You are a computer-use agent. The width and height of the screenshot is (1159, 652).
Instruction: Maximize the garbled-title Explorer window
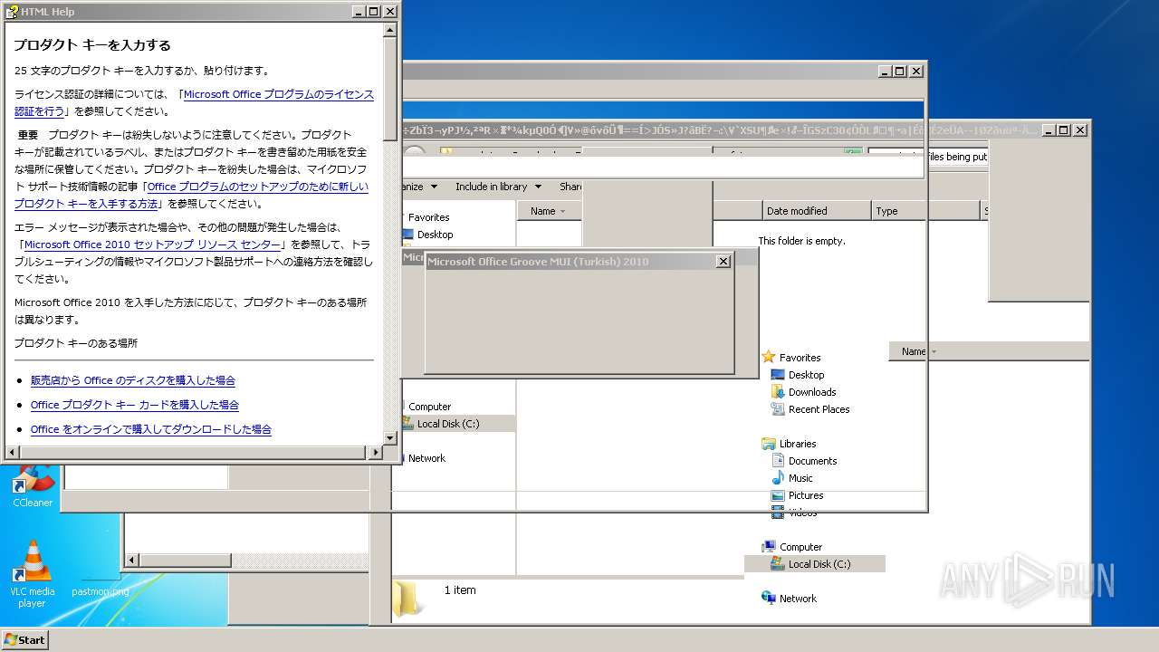[1063, 130]
